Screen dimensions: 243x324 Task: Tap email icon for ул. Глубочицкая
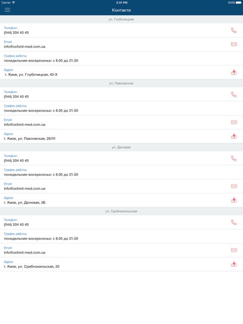pyautogui.click(x=234, y=44)
